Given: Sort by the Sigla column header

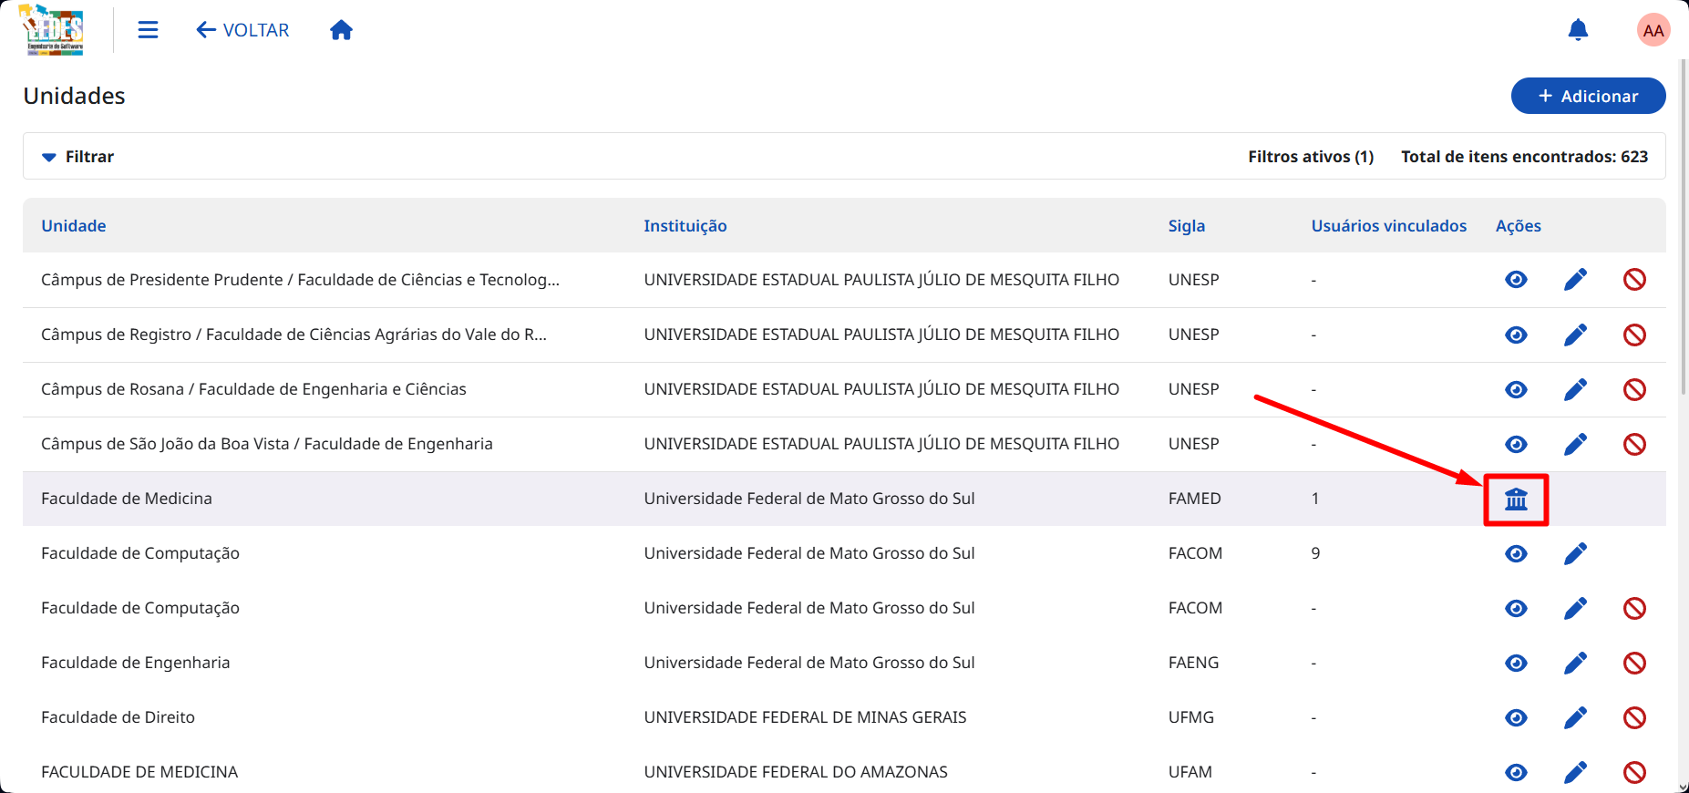Looking at the screenshot, I should point(1187,226).
